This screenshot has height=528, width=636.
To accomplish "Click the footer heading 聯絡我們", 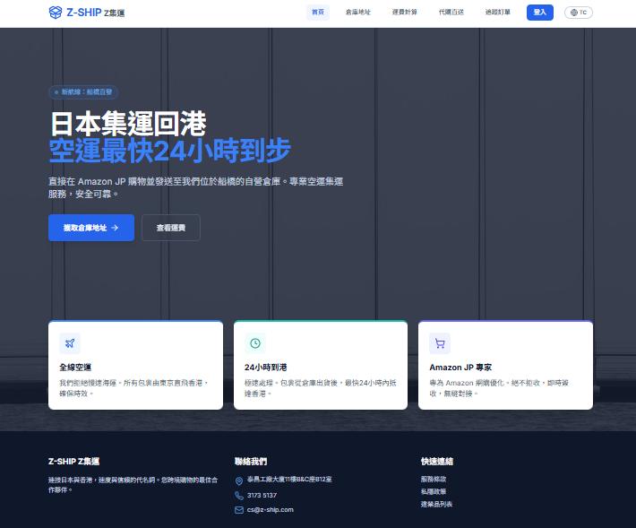I will 251,462.
